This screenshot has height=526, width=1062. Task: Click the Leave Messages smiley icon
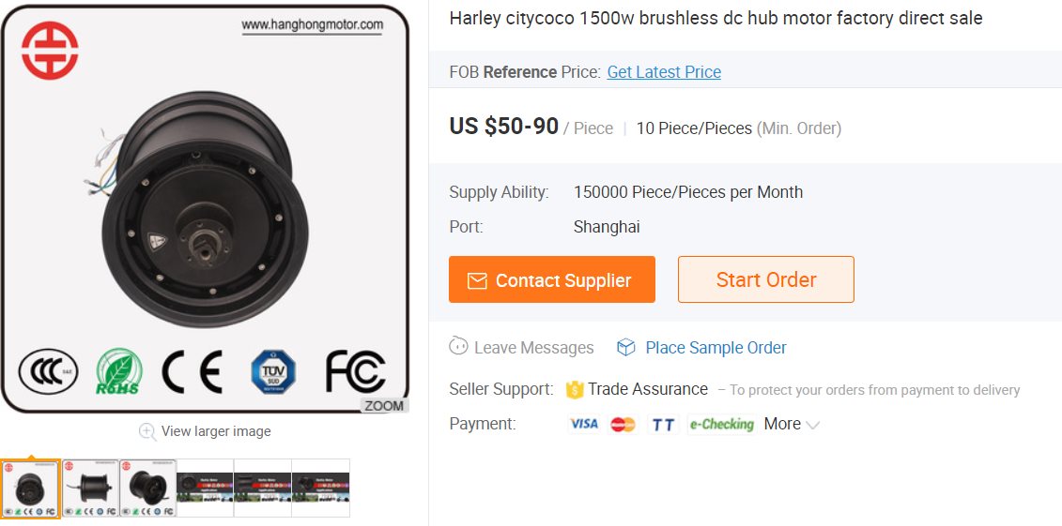coord(458,346)
